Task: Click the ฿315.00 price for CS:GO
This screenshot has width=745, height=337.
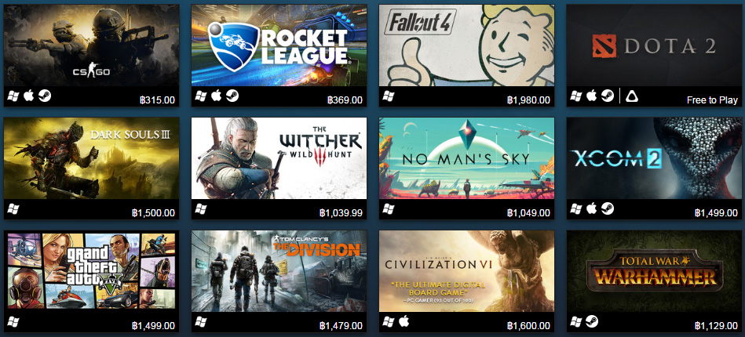Action: point(157,100)
